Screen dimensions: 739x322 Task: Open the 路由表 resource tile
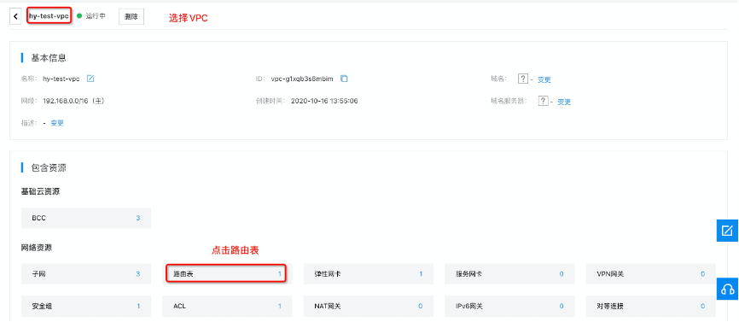click(x=227, y=274)
